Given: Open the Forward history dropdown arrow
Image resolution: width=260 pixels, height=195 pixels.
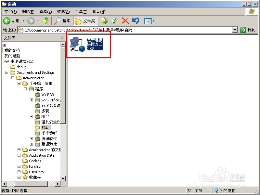Looking at the screenshot, I should [38, 21].
